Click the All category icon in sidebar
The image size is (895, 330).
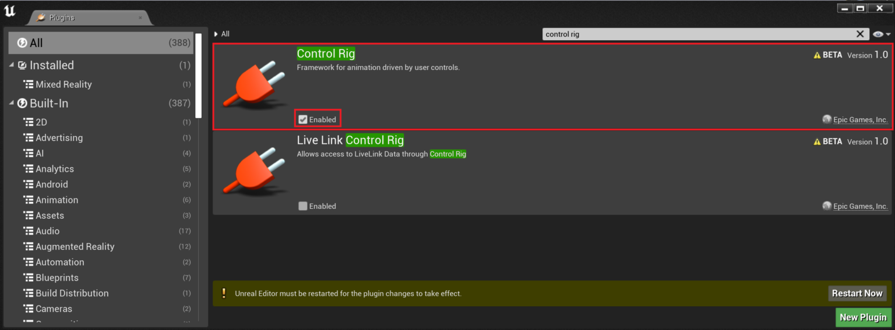click(22, 43)
